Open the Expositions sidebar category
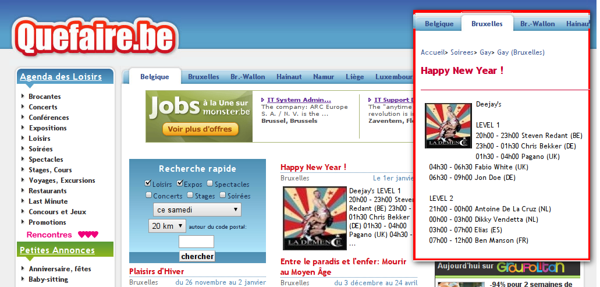 (48, 128)
